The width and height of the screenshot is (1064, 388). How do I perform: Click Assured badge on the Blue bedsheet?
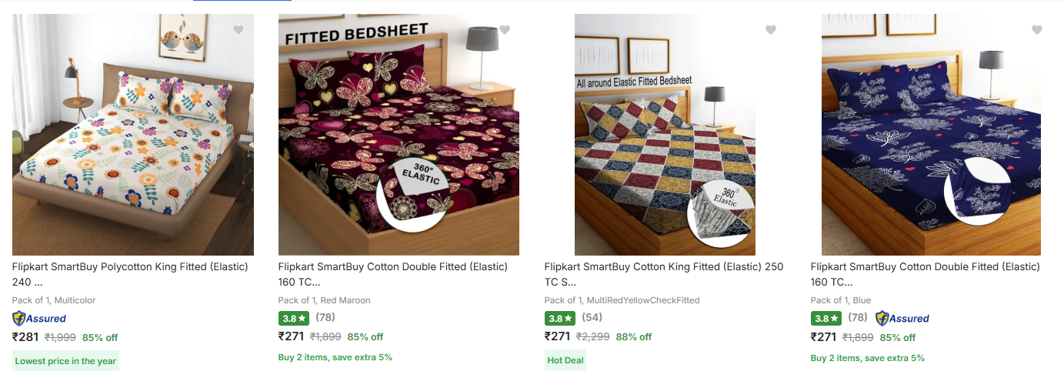tap(902, 318)
